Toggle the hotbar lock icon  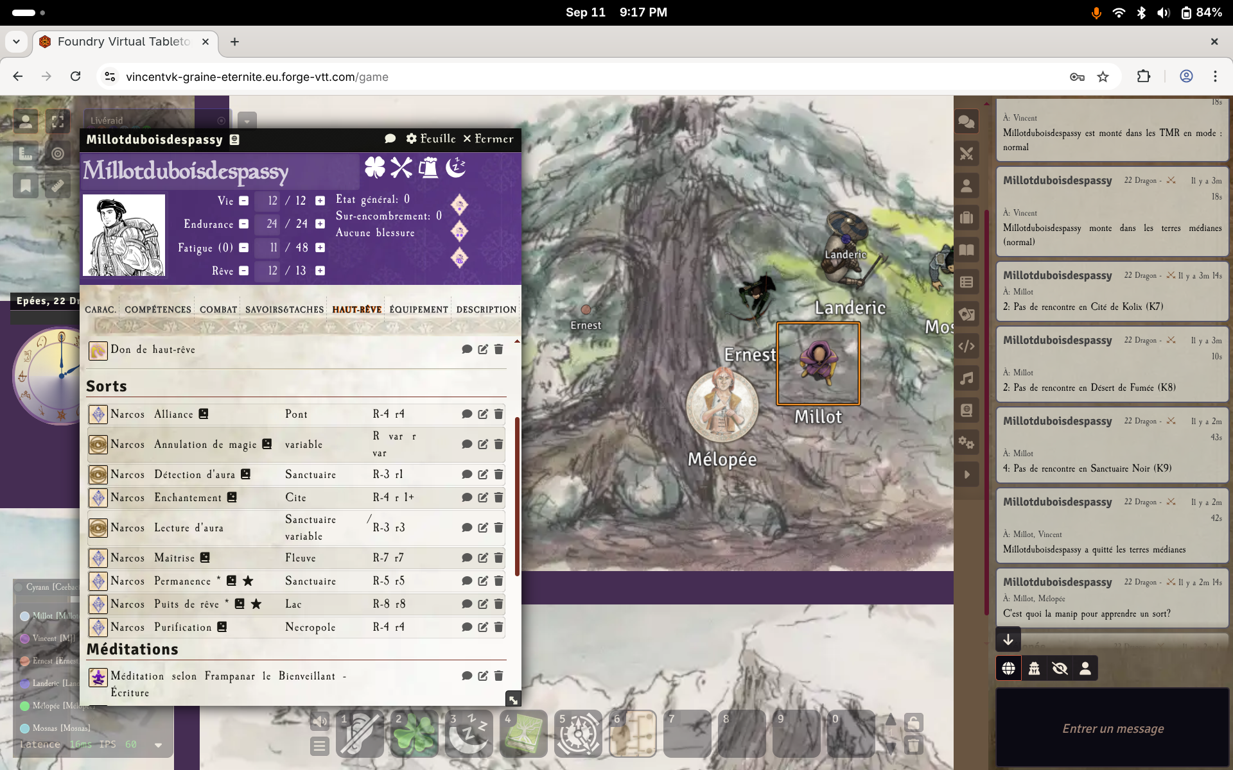913,723
